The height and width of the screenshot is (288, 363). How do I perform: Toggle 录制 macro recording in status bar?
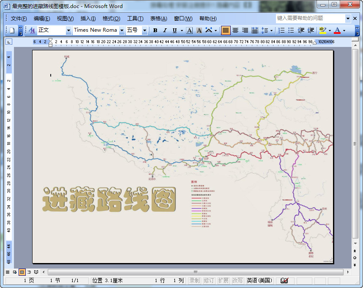194,280
